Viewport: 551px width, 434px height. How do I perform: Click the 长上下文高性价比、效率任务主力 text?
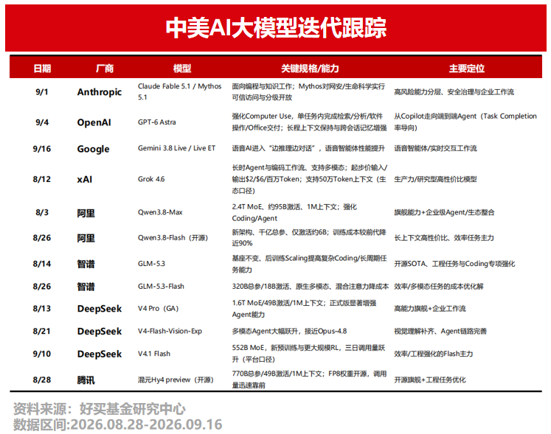[x=444, y=238]
